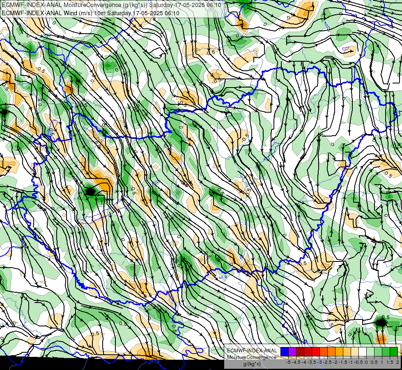402x370 pixels.
Task: Select orange-red swatch between -3 and -2.5
Action: (x=324, y=351)
